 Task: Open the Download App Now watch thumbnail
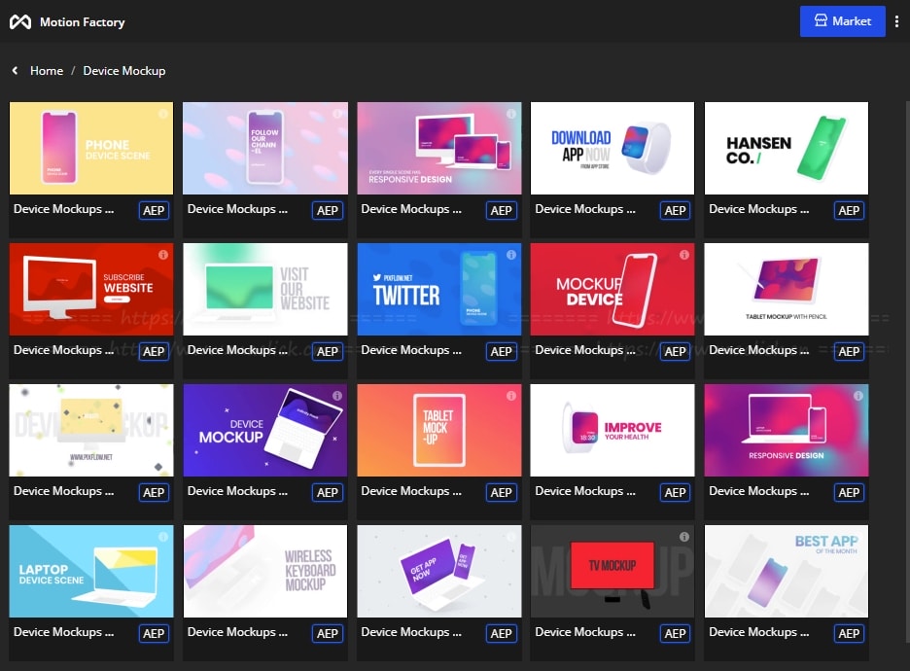click(x=612, y=148)
